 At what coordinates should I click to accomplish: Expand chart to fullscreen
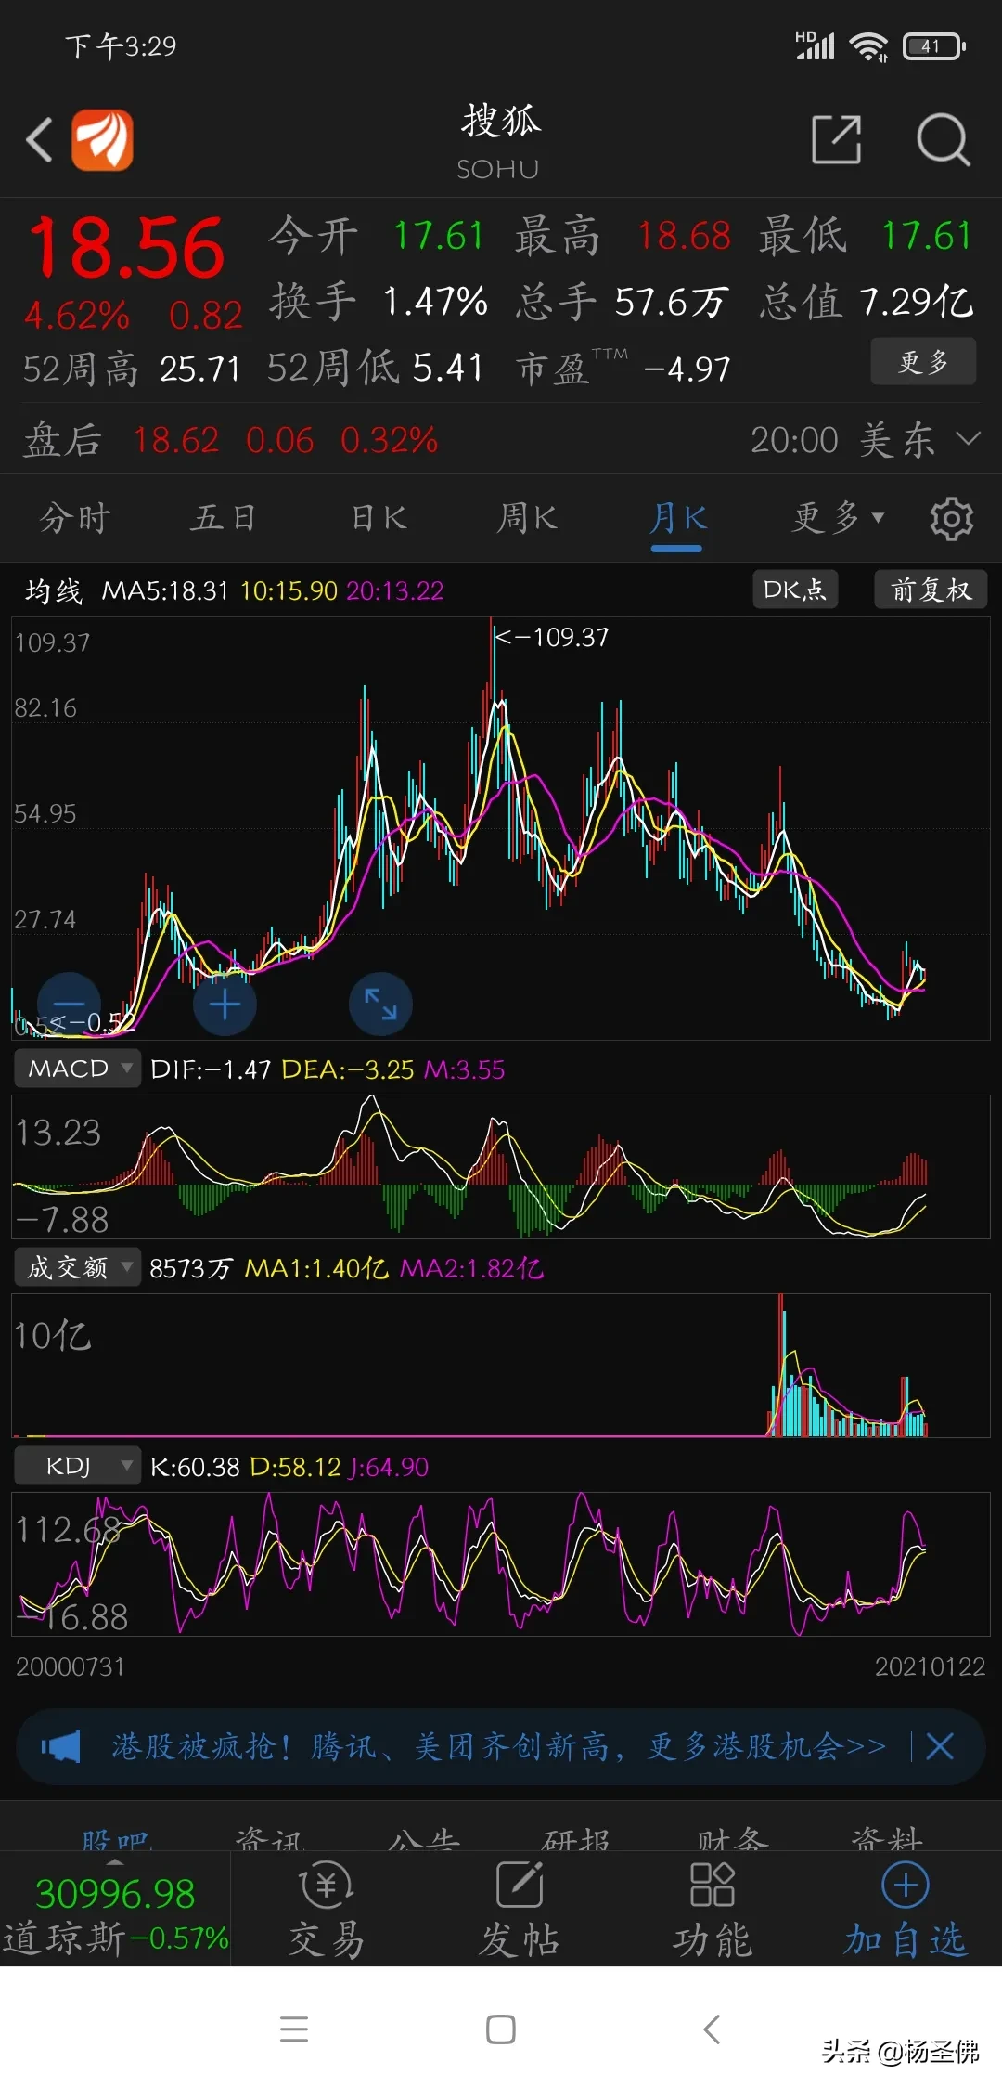pyautogui.click(x=380, y=1005)
